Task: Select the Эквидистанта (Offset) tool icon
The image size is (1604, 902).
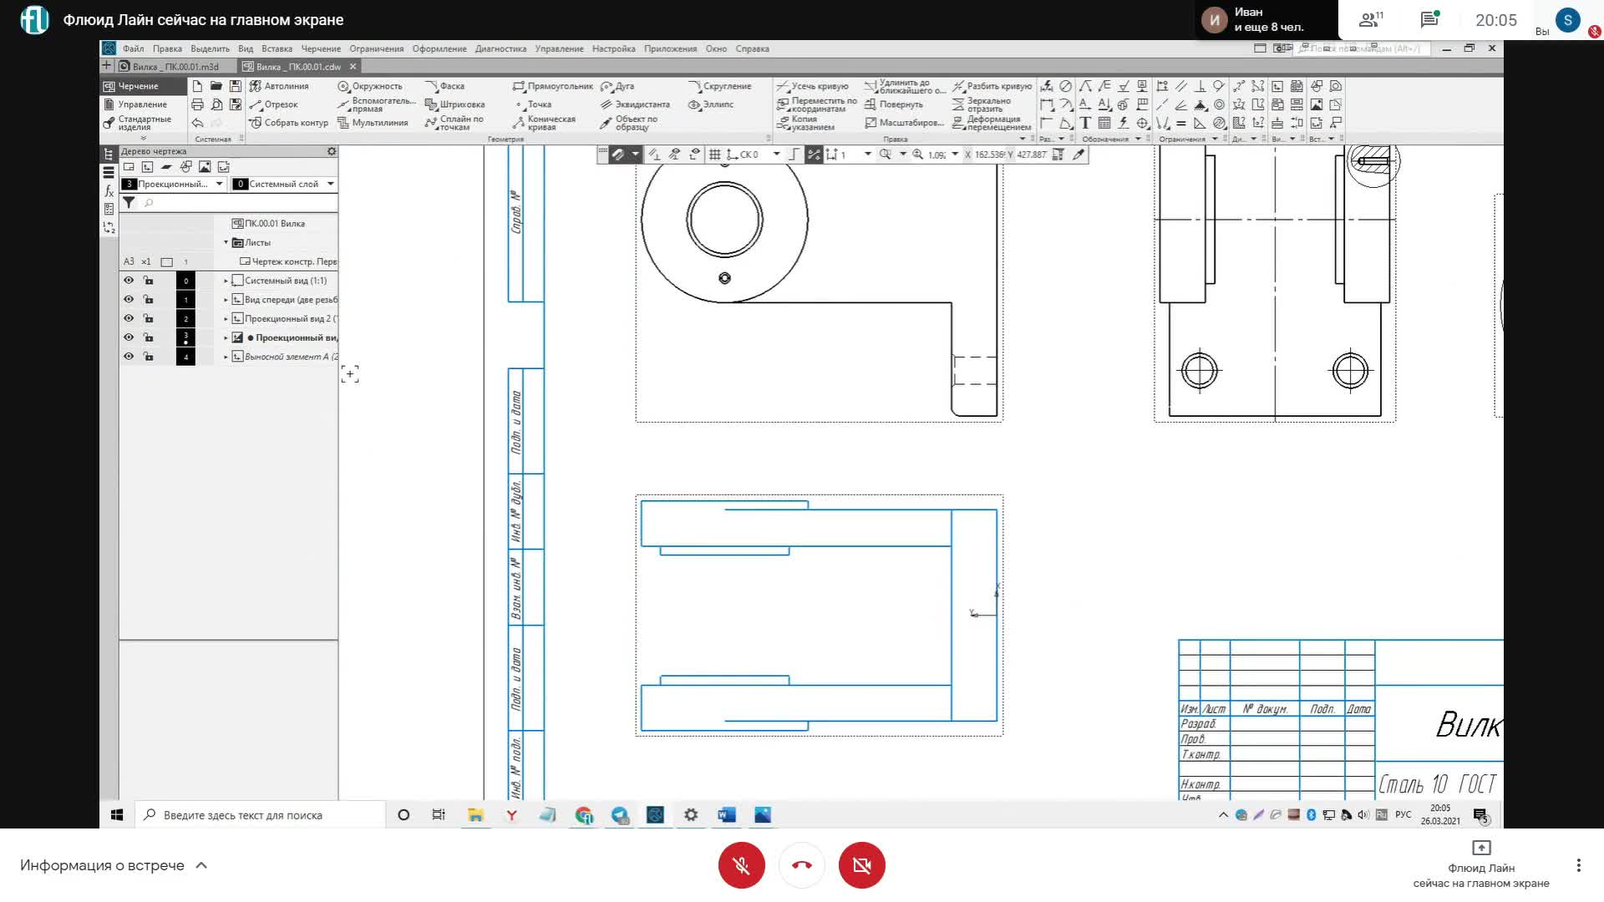Action: (605, 104)
